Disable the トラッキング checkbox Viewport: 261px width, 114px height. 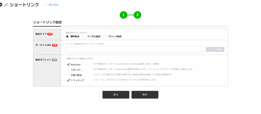tap(68, 80)
